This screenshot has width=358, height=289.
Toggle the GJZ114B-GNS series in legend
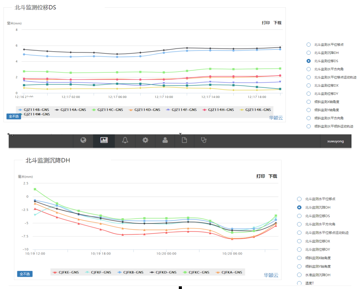[x=35, y=110]
